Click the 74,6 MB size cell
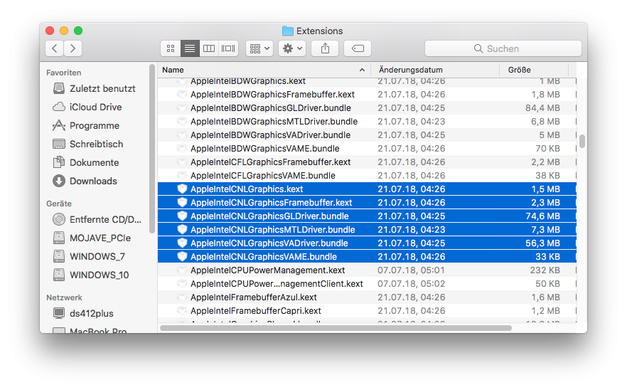The image size is (627, 390). point(542,216)
